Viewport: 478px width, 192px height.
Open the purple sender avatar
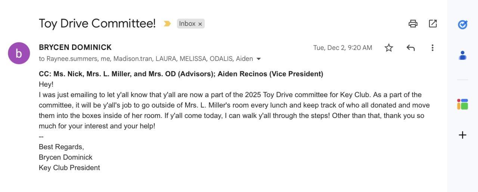coord(19,53)
